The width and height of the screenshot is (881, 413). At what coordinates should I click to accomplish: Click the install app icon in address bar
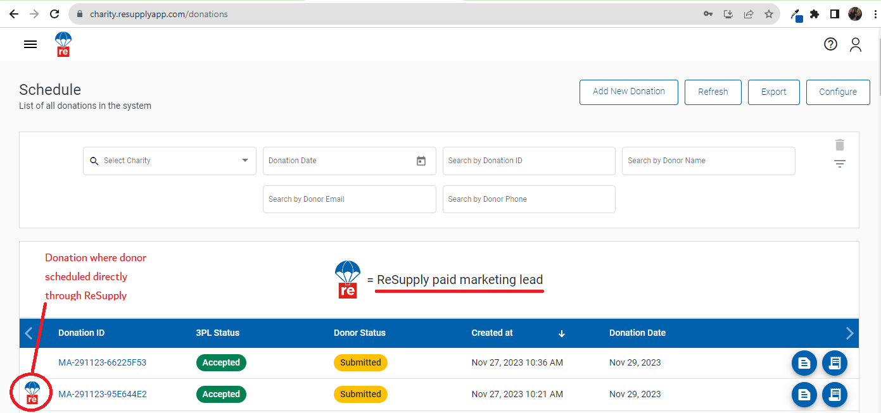pos(728,14)
